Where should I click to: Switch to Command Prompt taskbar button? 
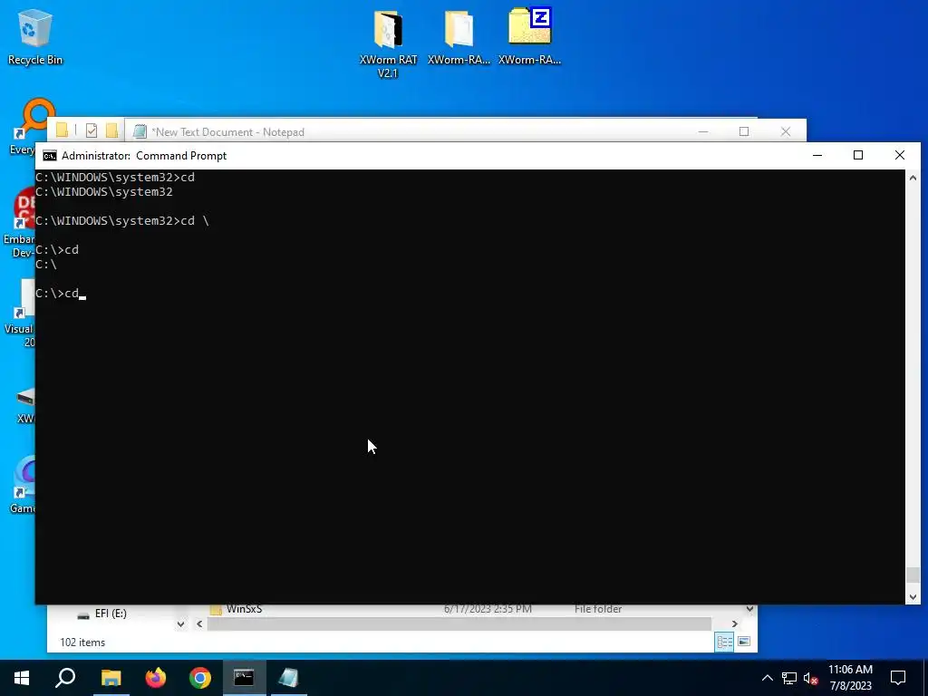click(245, 678)
